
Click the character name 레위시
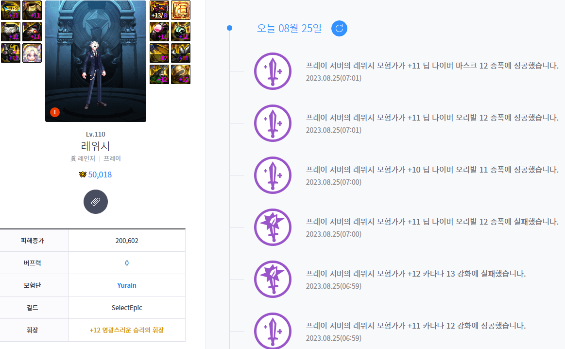96,146
